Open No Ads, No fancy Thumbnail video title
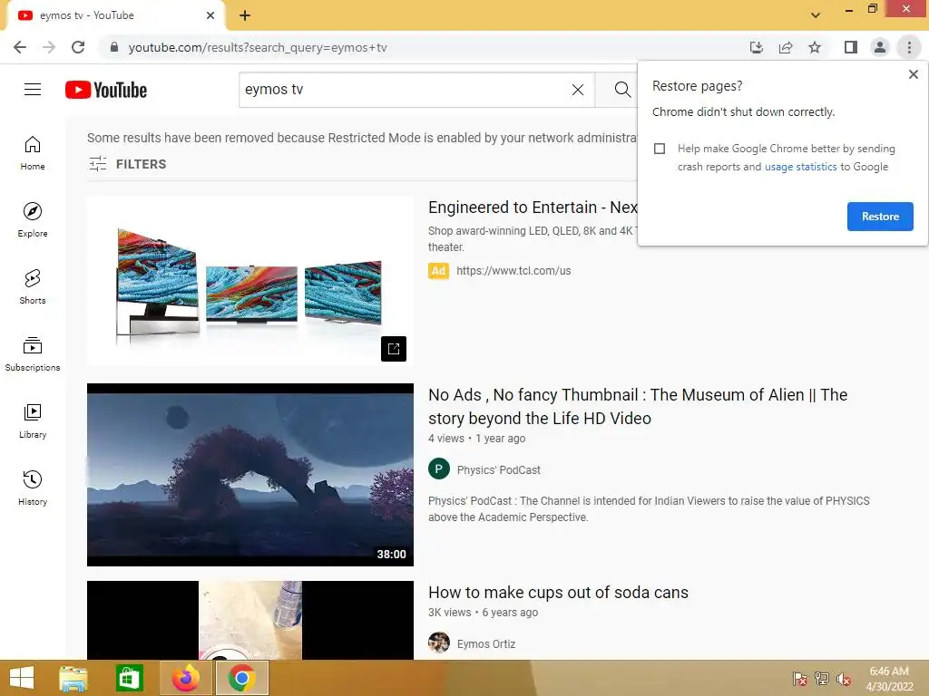The image size is (929, 696). coord(638,407)
